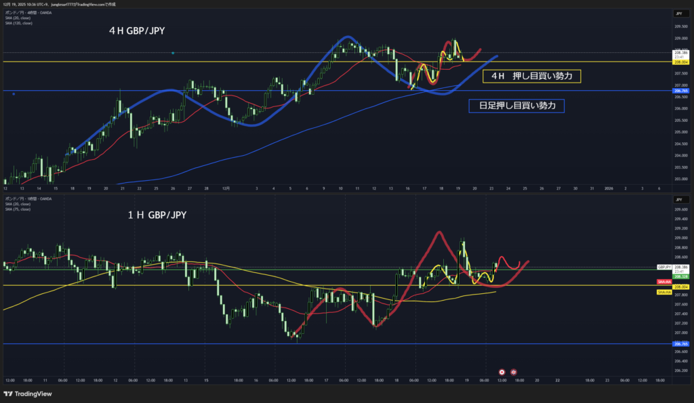Toggle SMA (75, close) legend on 1H chart
The width and height of the screenshot is (694, 403).
tap(18, 208)
